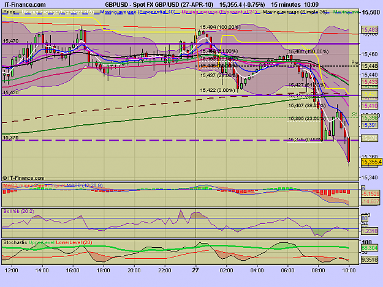Select the Boll%b (20 2) indicator label
Viewport: 383px width, 287px height.
click(x=19, y=211)
